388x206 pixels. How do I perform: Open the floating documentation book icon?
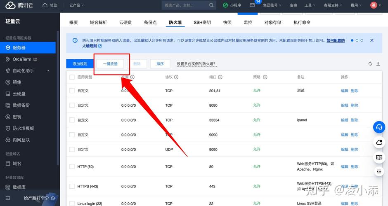379,157
